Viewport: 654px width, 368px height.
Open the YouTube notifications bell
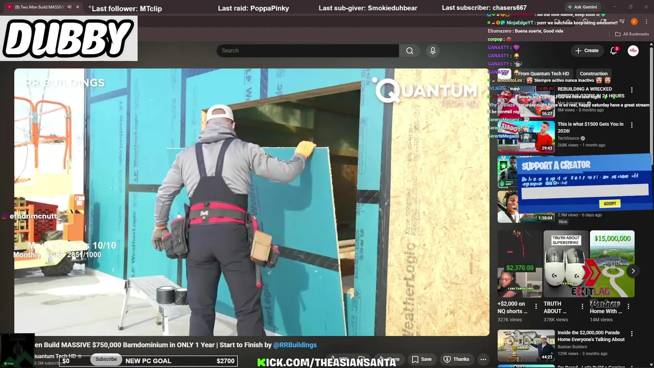pos(614,51)
